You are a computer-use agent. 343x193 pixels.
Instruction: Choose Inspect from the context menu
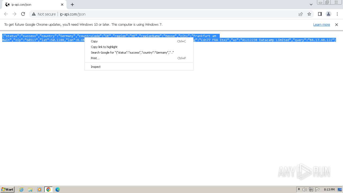tap(139, 67)
